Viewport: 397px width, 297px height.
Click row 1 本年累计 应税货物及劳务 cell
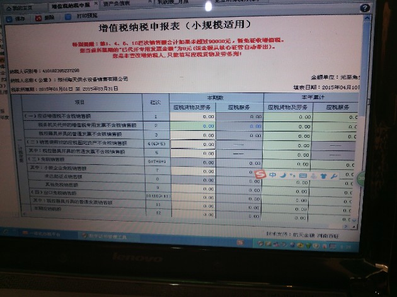click(x=288, y=117)
